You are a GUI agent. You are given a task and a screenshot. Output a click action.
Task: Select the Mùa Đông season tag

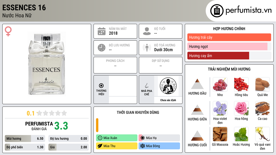[159, 146]
